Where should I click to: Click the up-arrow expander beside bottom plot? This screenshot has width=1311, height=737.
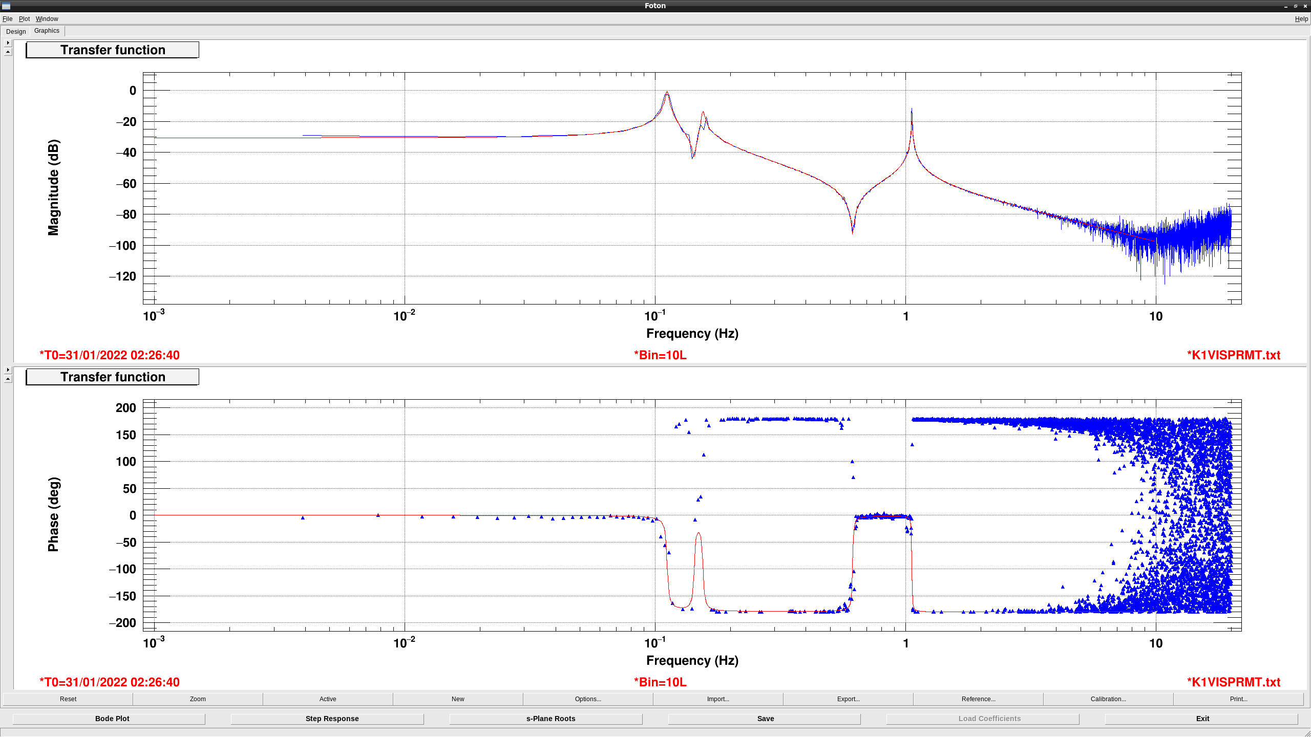tap(8, 379)
